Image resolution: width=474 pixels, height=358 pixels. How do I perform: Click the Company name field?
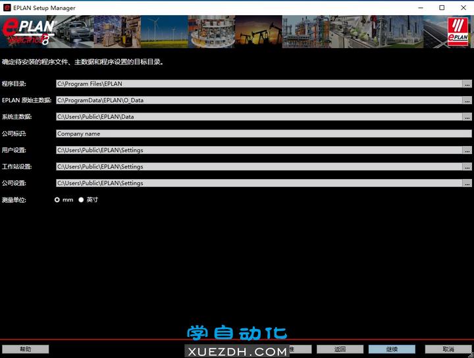point(263,134)
